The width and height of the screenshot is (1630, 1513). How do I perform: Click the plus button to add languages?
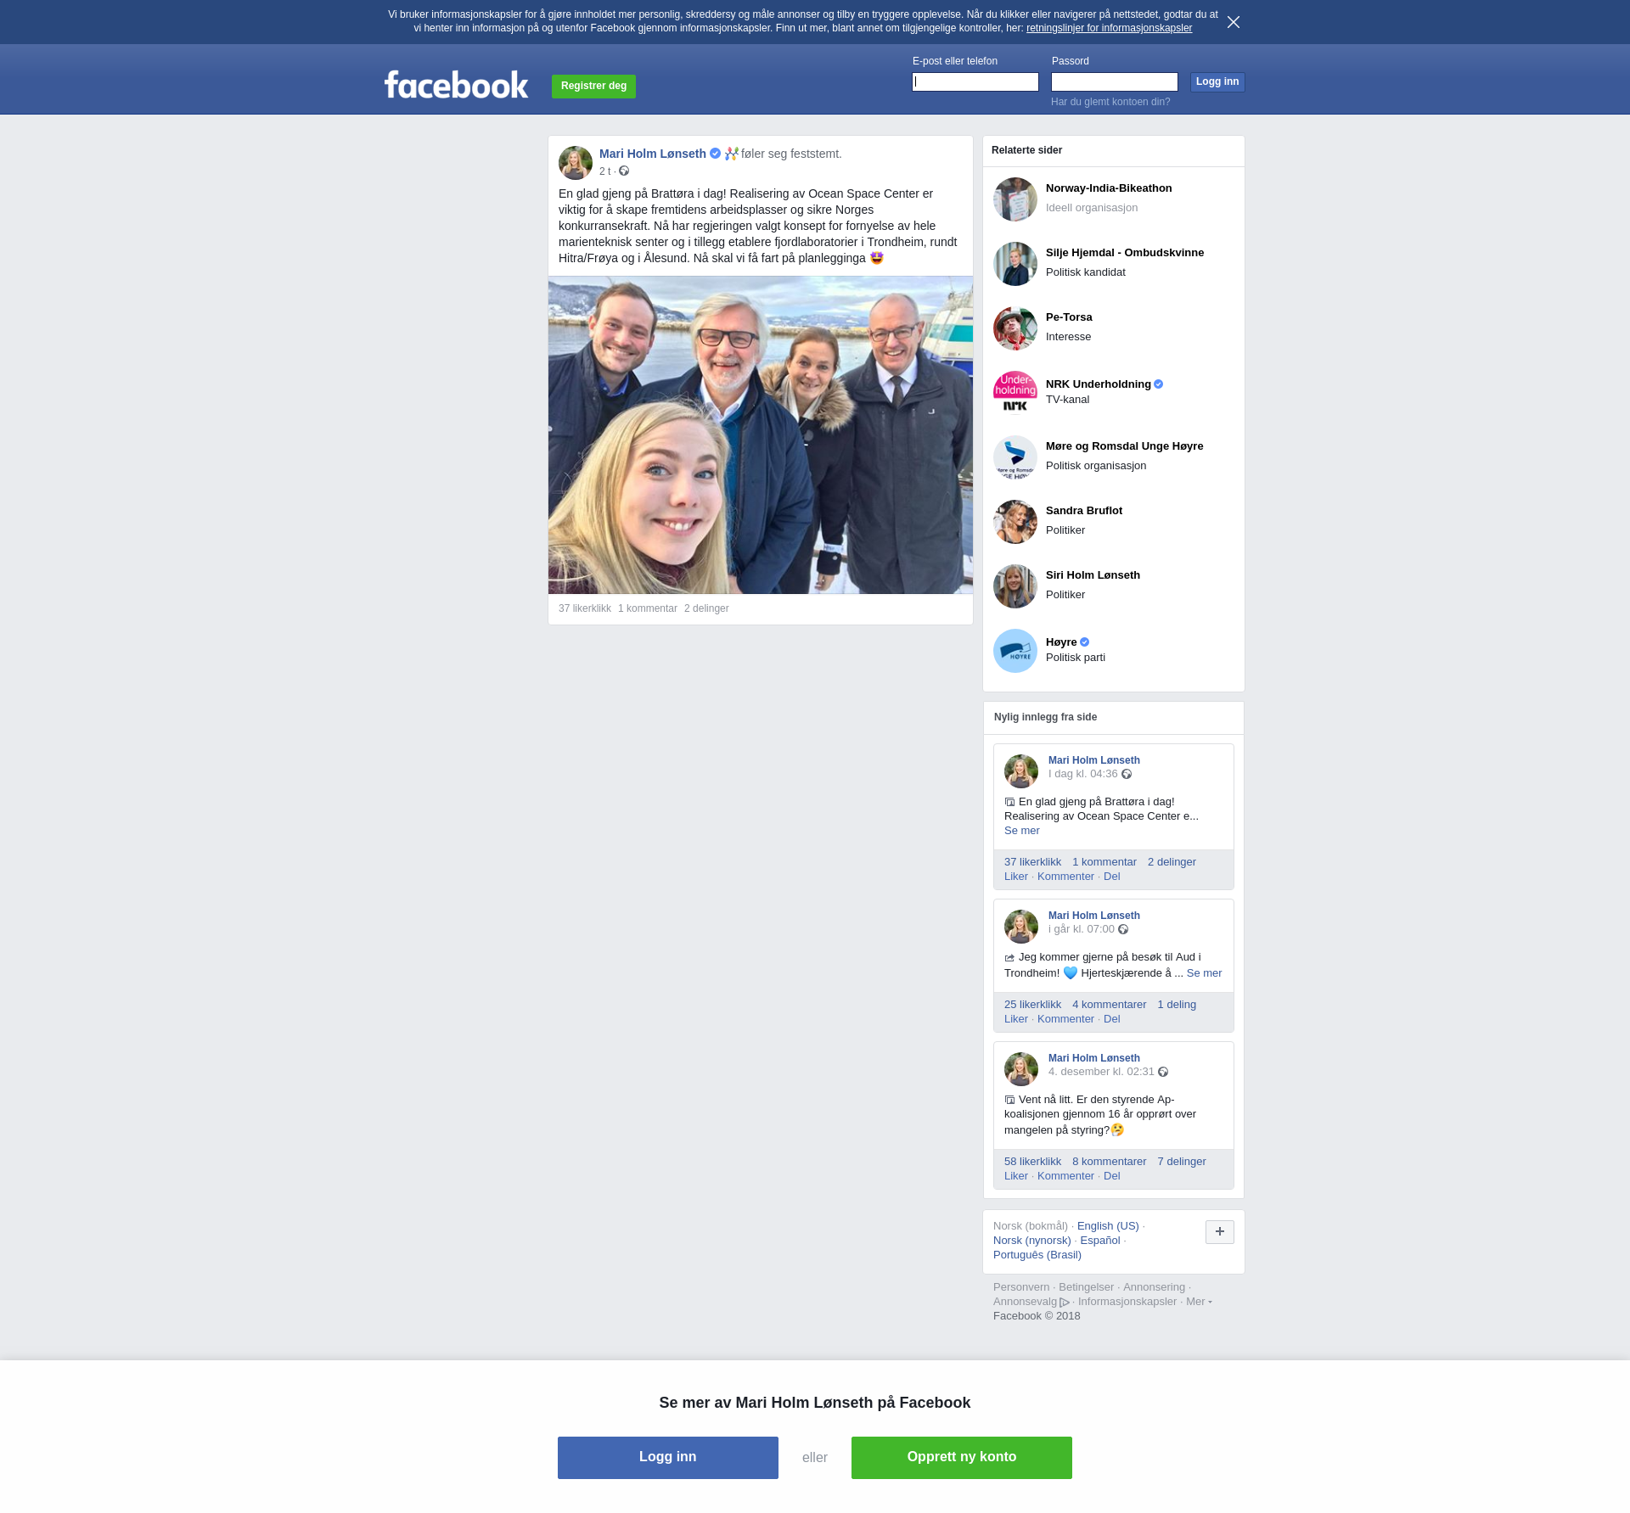pyautogui.click(x=1220, y=1232)
